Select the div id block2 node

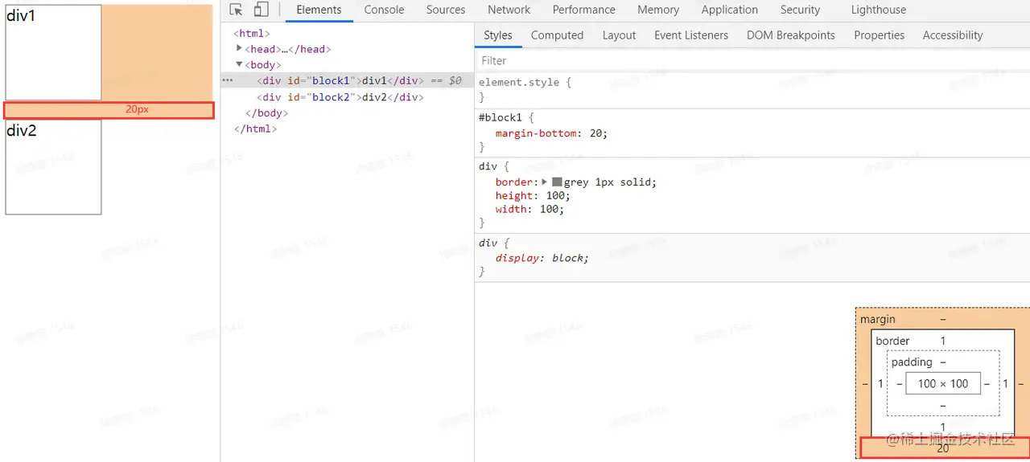pyautogui.click(x=340, y=96)
